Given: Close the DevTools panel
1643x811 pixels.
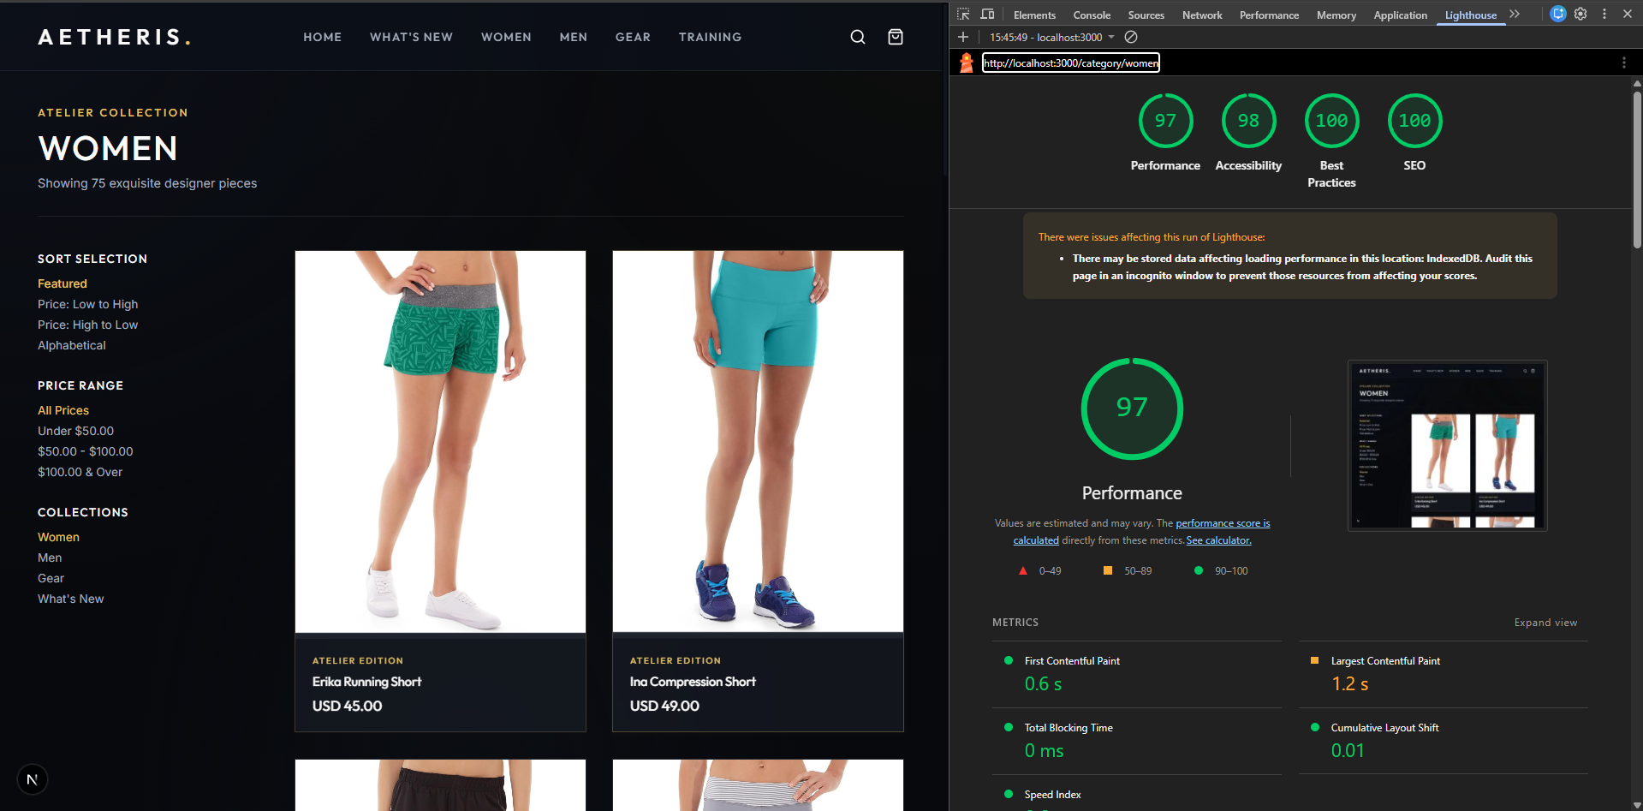Looking at the screenshot, I should (1628, 15).
